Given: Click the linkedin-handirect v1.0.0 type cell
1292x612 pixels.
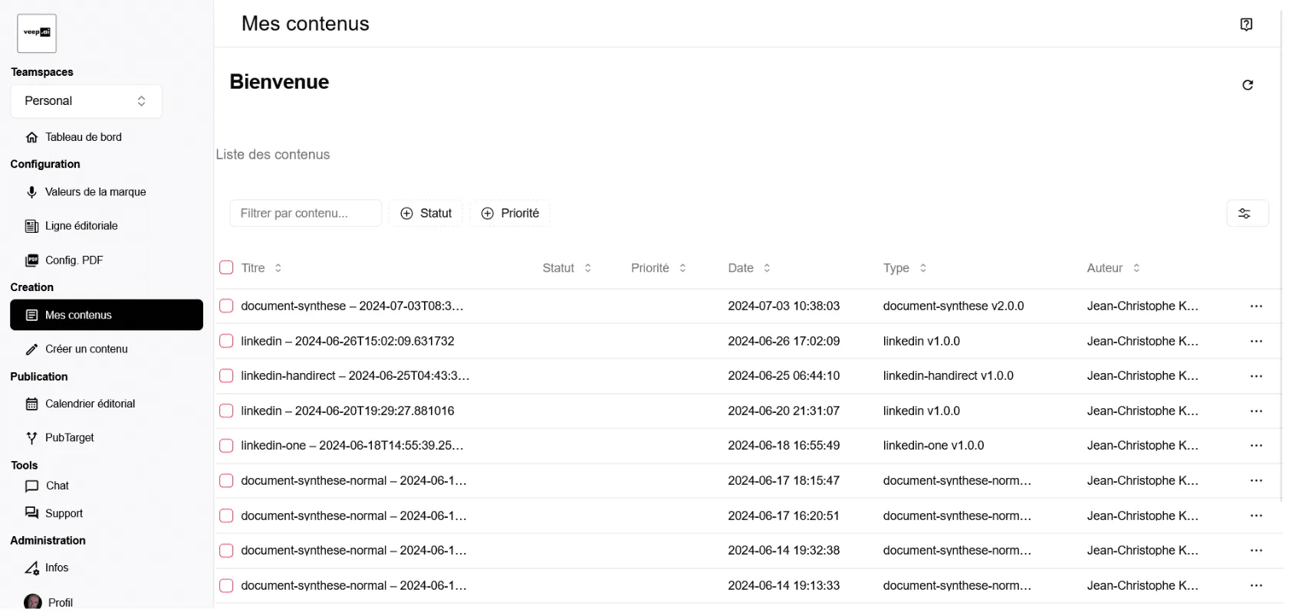Looking at the screenshot, I should click(x=948, y=376).
